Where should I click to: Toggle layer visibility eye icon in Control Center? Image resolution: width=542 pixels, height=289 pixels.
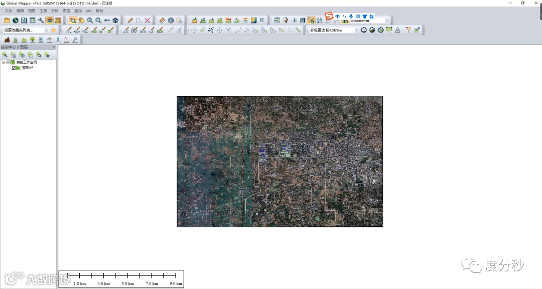click(47, 55)
